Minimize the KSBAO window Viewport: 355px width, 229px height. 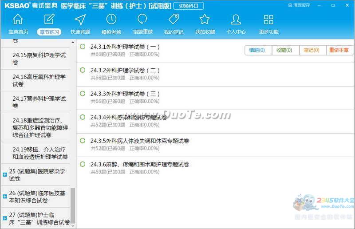pyautogui.click(x=319, y=5)
